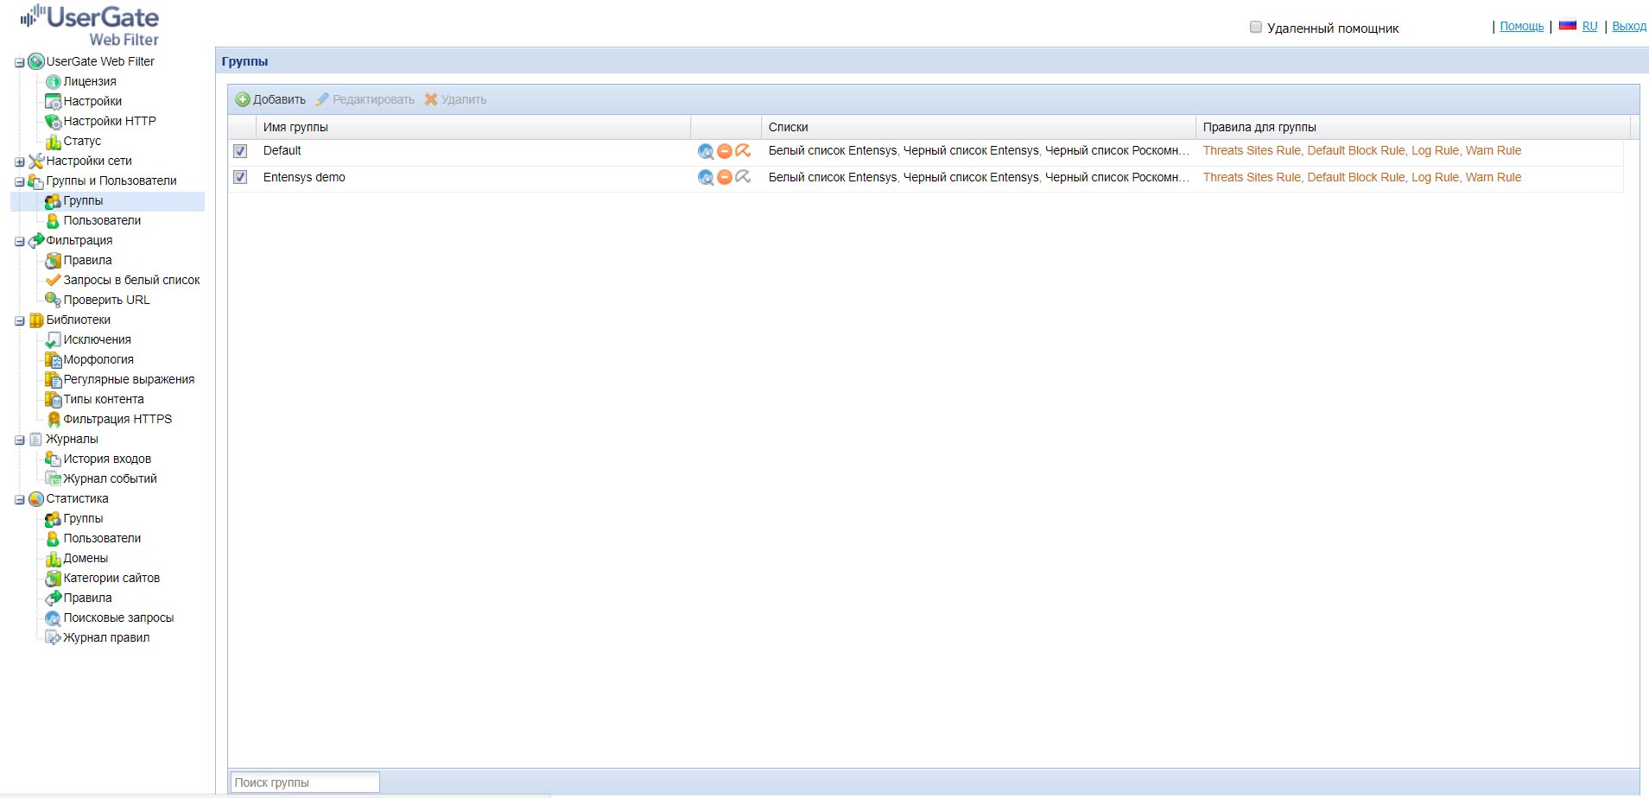1649x798 pixels.
Task: Click the orange minus icon in the Entensys demo row
Action: 725,177
